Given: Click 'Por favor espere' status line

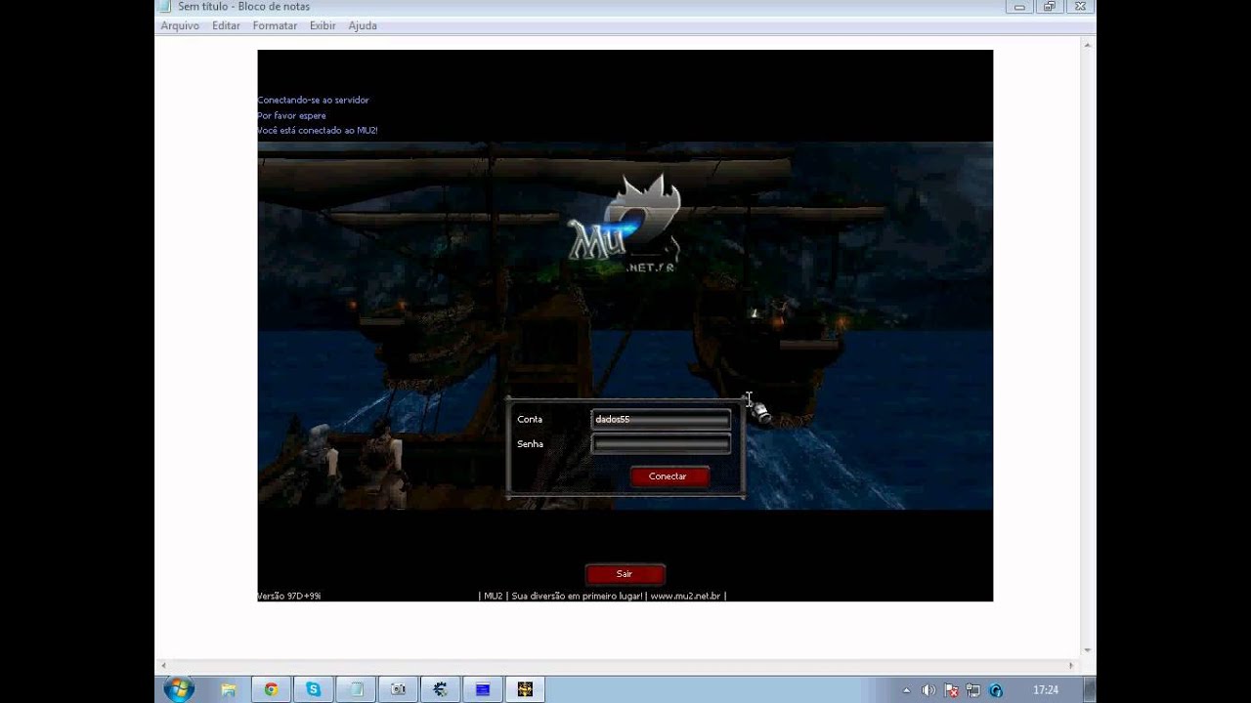Looking at the screenshot, I should pyautogui.click(x=291, y=115).
